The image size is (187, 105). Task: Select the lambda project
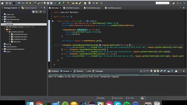coord(9,22)
